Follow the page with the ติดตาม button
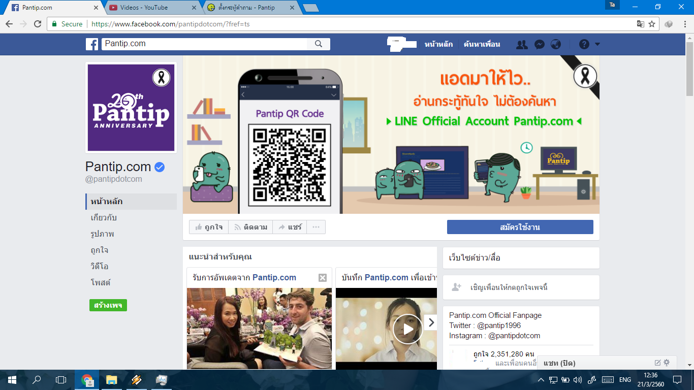Viewport: 694px width, 390px height. click(x=250, y=227)
